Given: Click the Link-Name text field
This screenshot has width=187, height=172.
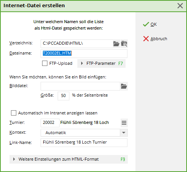Looking at the screenshot, I should [84, 142].
